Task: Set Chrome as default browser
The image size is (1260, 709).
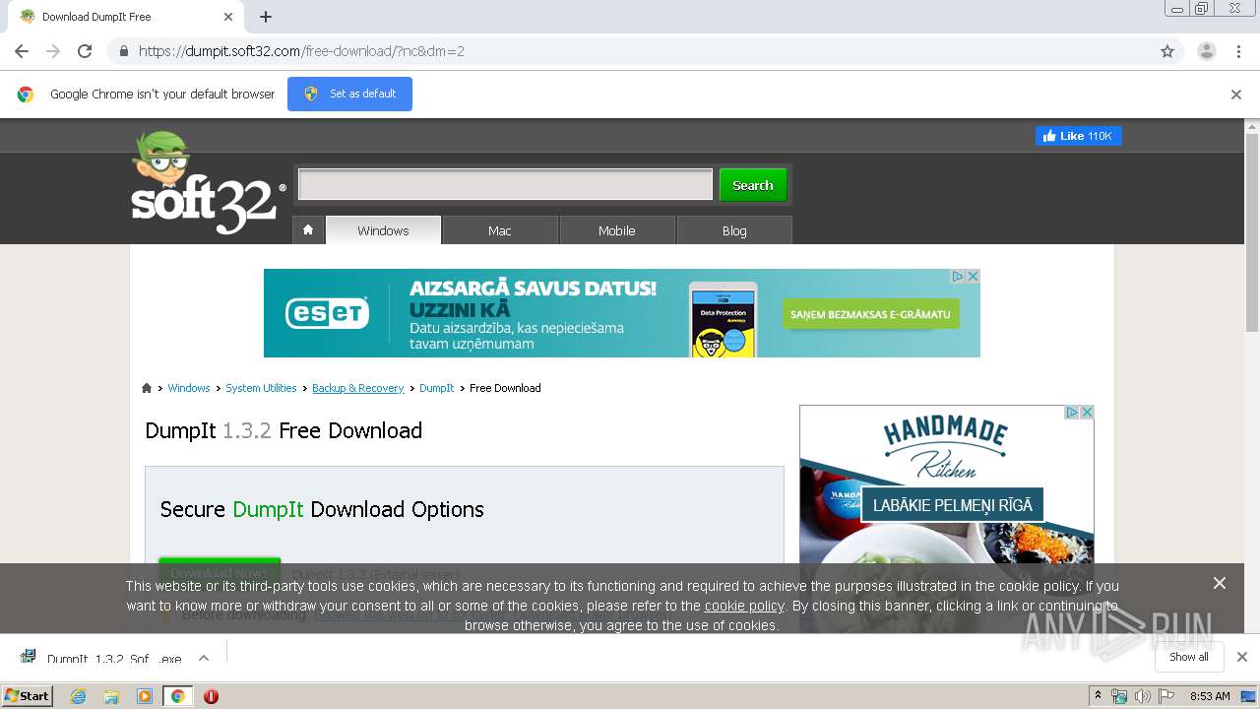Action: 349,94
